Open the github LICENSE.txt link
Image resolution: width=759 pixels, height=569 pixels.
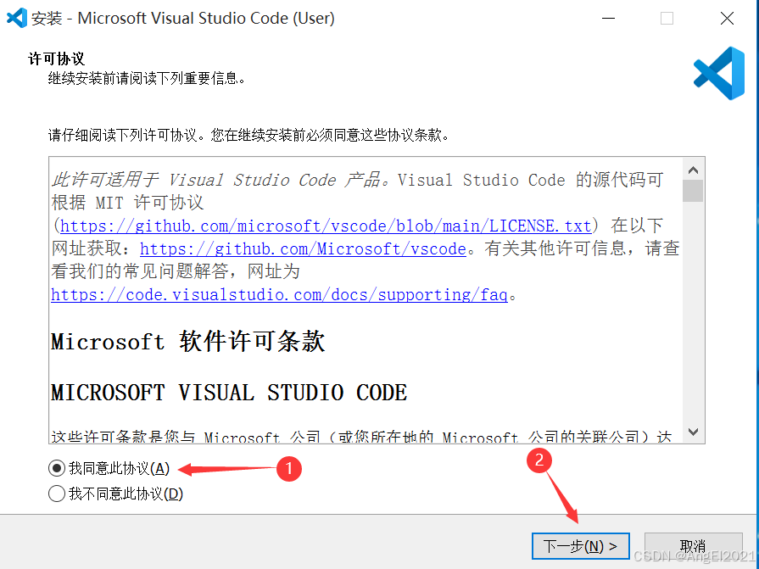(326, 226)
